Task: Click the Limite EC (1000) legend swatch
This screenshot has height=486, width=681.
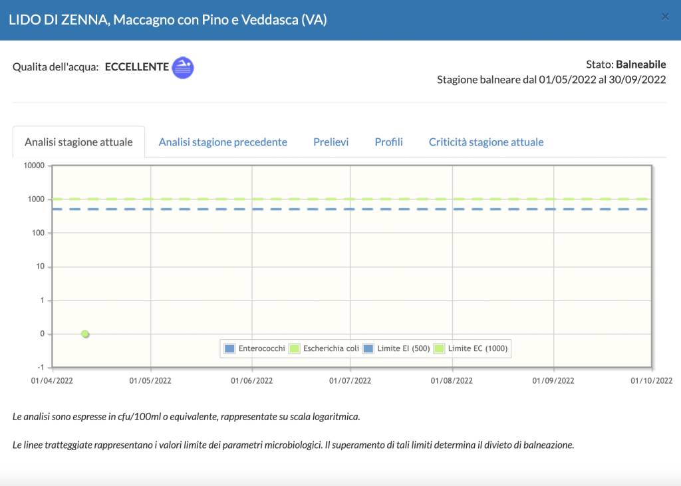Action: coord(440,348)
